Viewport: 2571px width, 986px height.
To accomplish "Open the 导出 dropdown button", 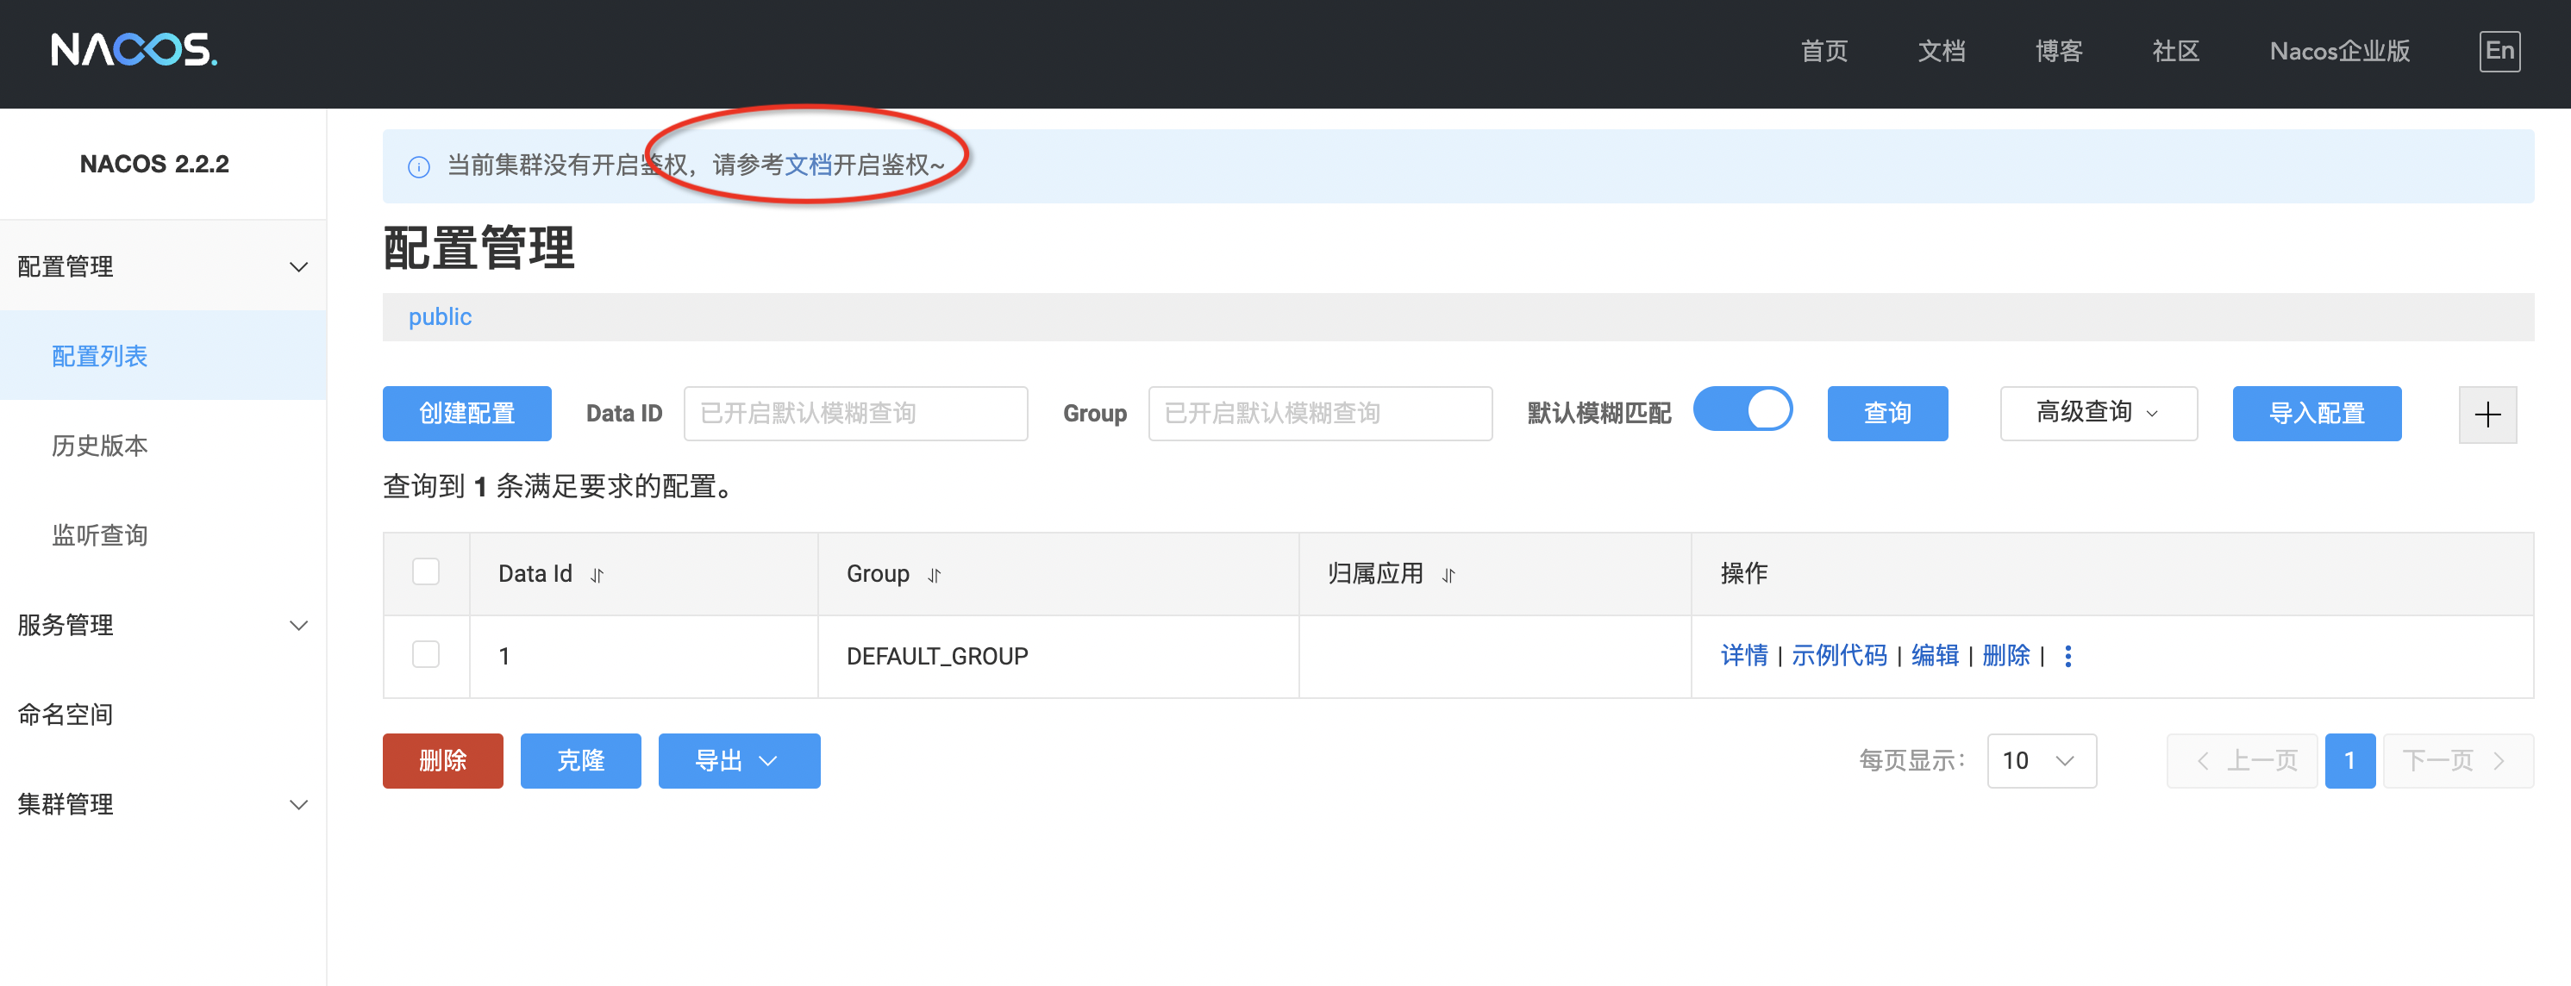I will (739, 760).
